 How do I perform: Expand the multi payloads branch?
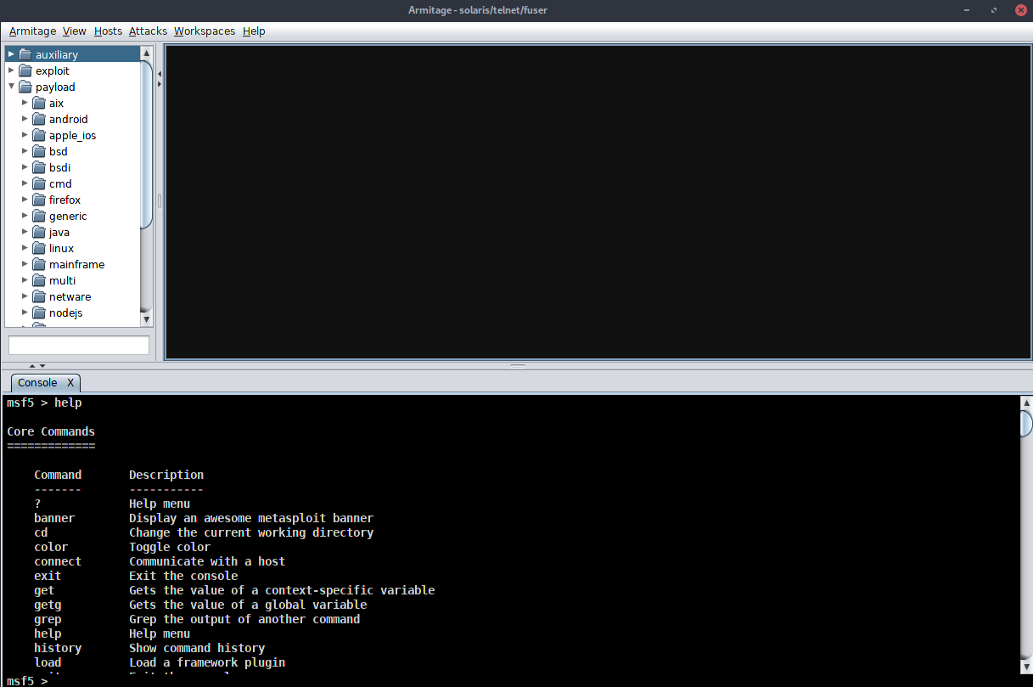coord(25,280)
